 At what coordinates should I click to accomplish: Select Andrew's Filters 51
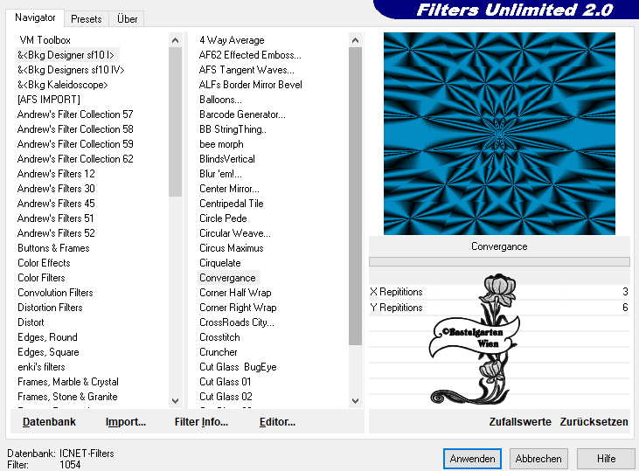pos(55,218)
